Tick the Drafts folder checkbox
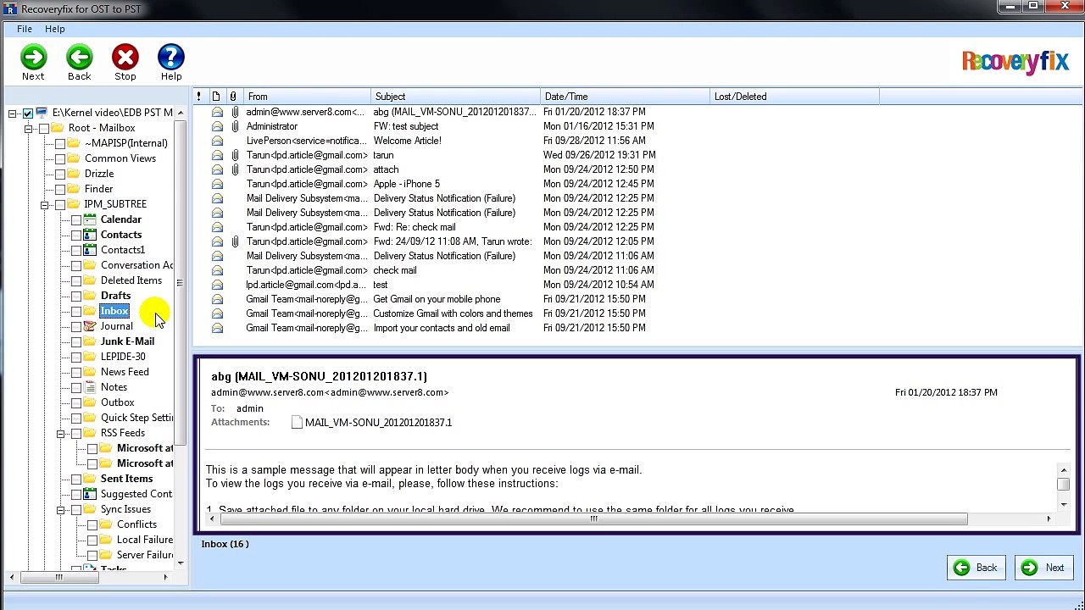Viewport: 1085px width, 610px height. tap(76, 296)
